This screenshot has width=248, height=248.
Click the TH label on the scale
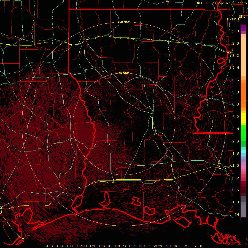click(237, 215)
